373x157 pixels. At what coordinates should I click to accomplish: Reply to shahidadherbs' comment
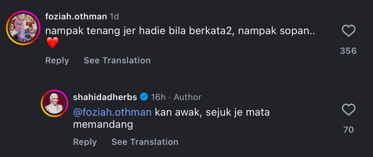(x=85, y=142)
